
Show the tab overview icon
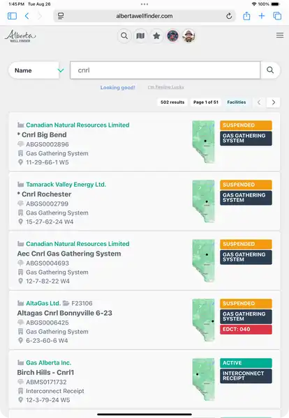(x=277, y=16)
